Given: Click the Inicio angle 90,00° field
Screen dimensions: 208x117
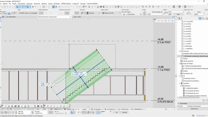Looking at the screenshot, I should [199, 14].
